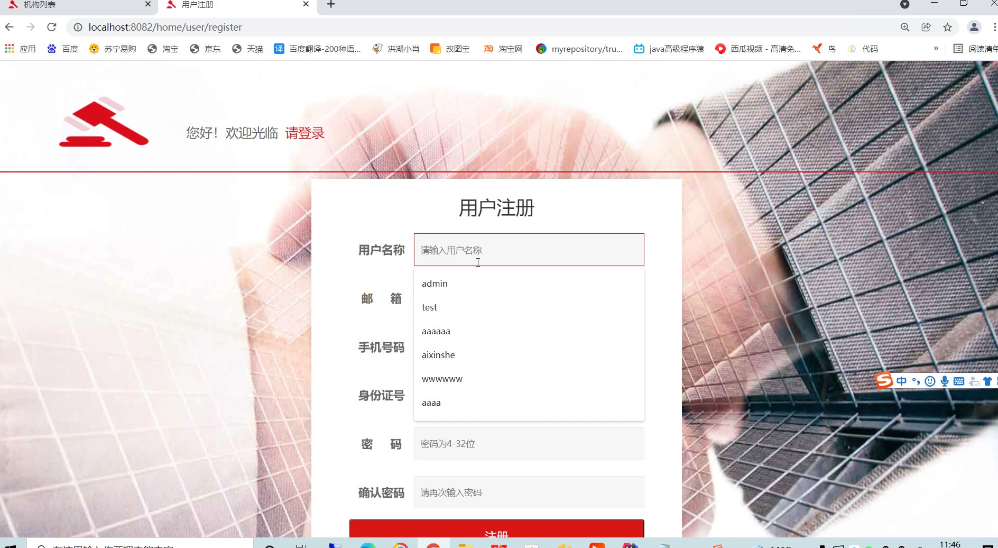Open the myrepository bookmark
Viewport: 998px width, 548px height.
tap(579, 49)
